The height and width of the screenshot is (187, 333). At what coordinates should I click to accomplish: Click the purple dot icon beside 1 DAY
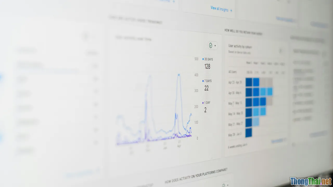point(203,102)
